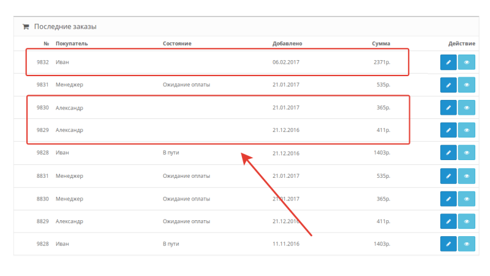Click 'В пути' status in the 11.11.2016 row
490x276 pixels.
[x=171, y=243]
